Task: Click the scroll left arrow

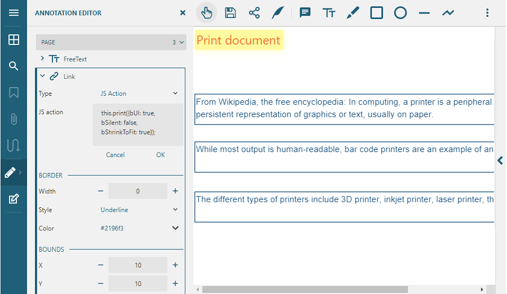Action: [x=198, y=289]
